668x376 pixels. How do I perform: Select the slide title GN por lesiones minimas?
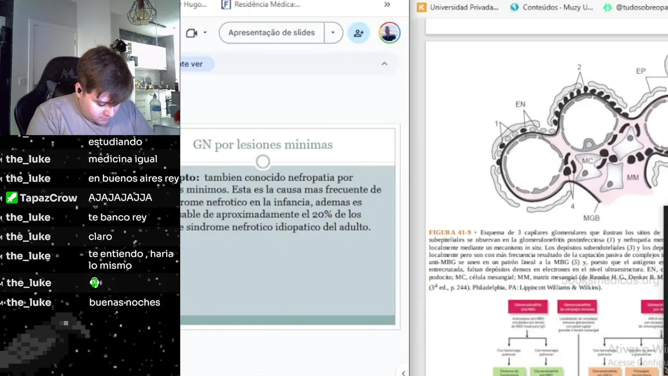[x=263, y=145]
